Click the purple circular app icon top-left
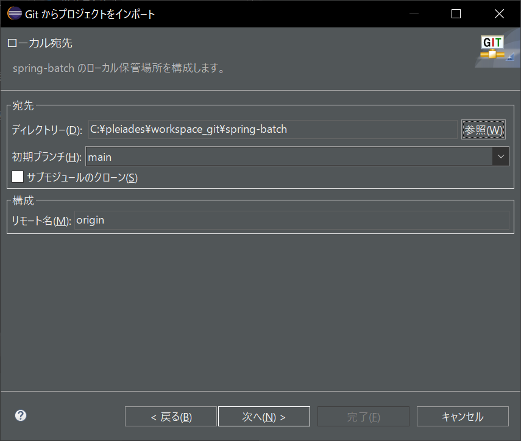The image size is (521, 441). click(13, 13)
